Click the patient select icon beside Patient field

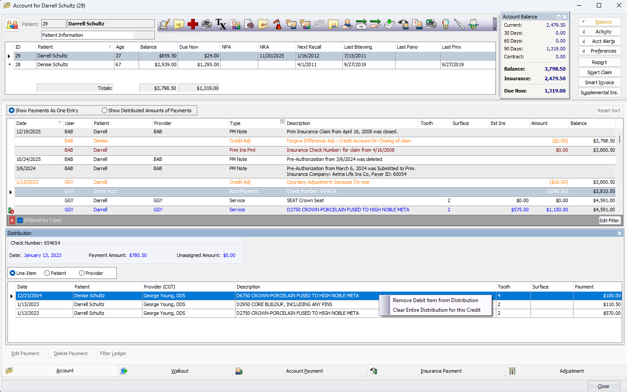12,25
